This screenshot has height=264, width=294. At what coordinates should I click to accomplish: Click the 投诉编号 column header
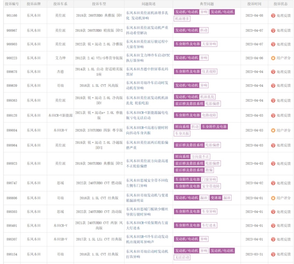(x=12, y=4)
